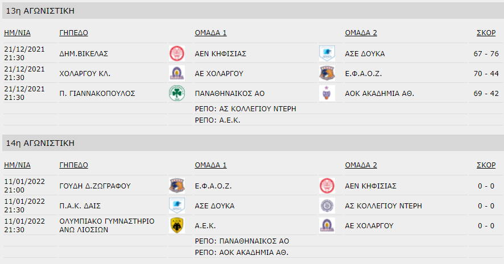Click the 14η ΑΓΩΝΙΣΤΙΚΗ section header
Image resolution: width=504 pixels, height=264 pixels.
point(253,143)
